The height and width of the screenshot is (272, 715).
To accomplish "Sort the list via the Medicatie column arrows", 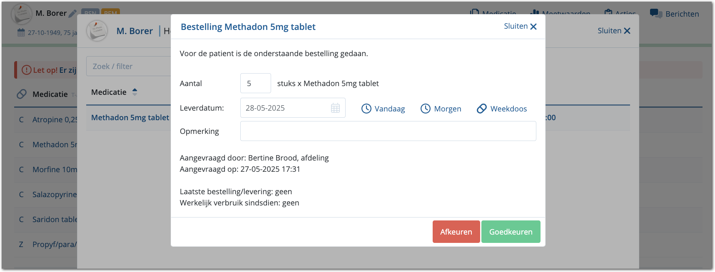I will (x=135, y=92).
